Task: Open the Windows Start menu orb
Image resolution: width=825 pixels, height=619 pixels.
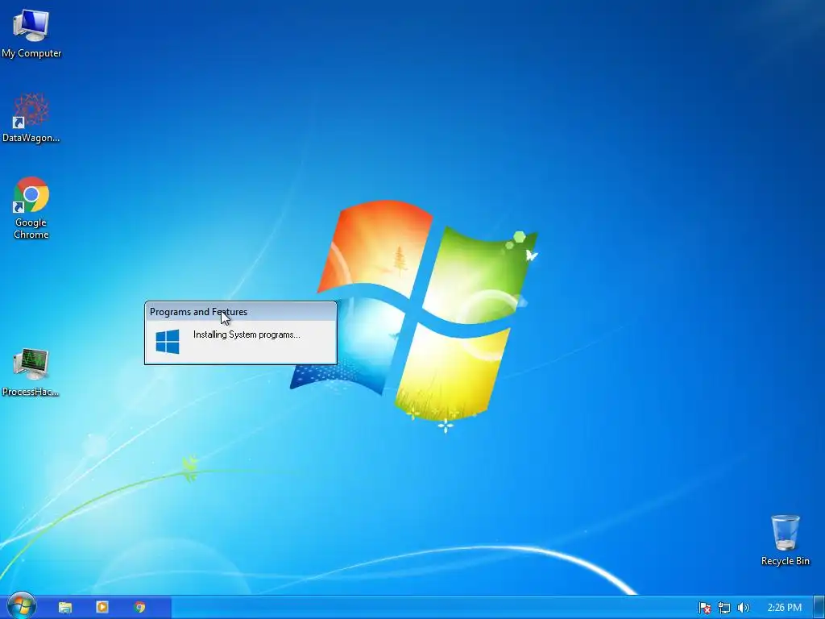Action: tap(22, 606)
